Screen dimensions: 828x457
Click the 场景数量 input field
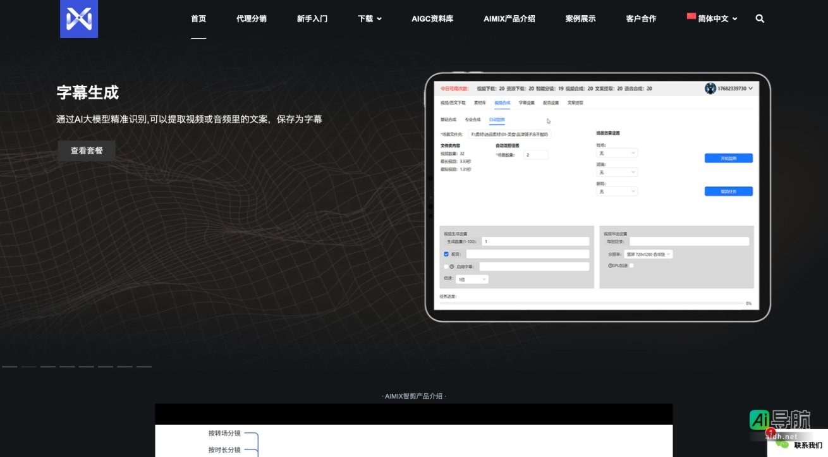point(536,155)
